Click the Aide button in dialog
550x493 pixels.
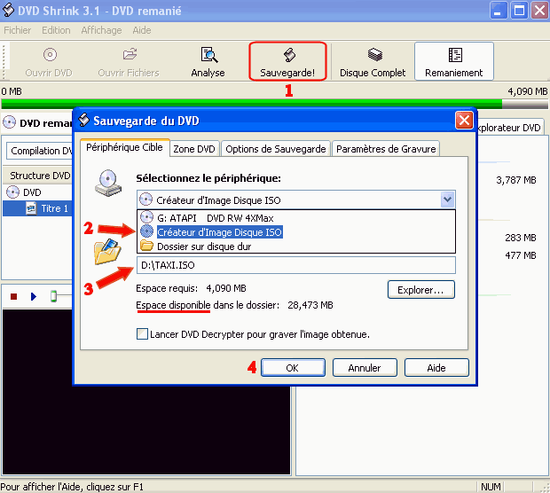436,367
